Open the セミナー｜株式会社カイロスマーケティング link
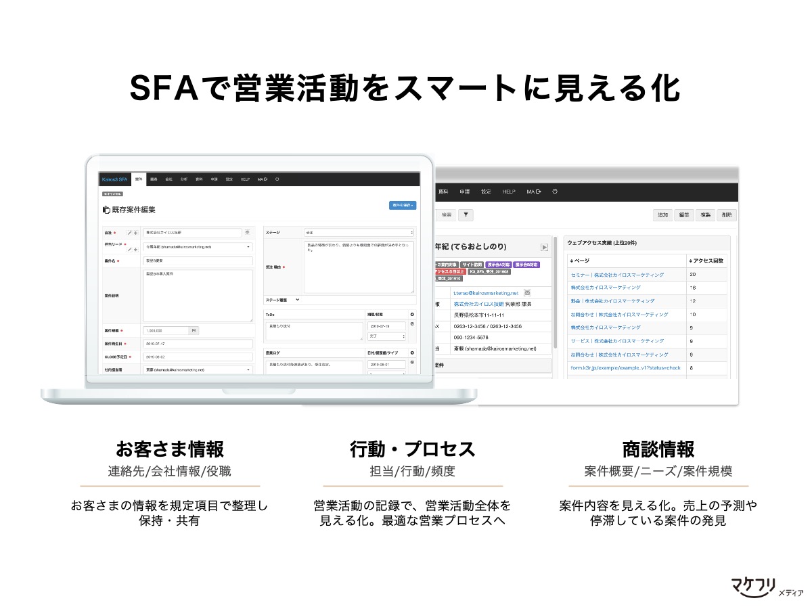Image resolution: width=812 pixels, height=609 pixels. [617, 275]
